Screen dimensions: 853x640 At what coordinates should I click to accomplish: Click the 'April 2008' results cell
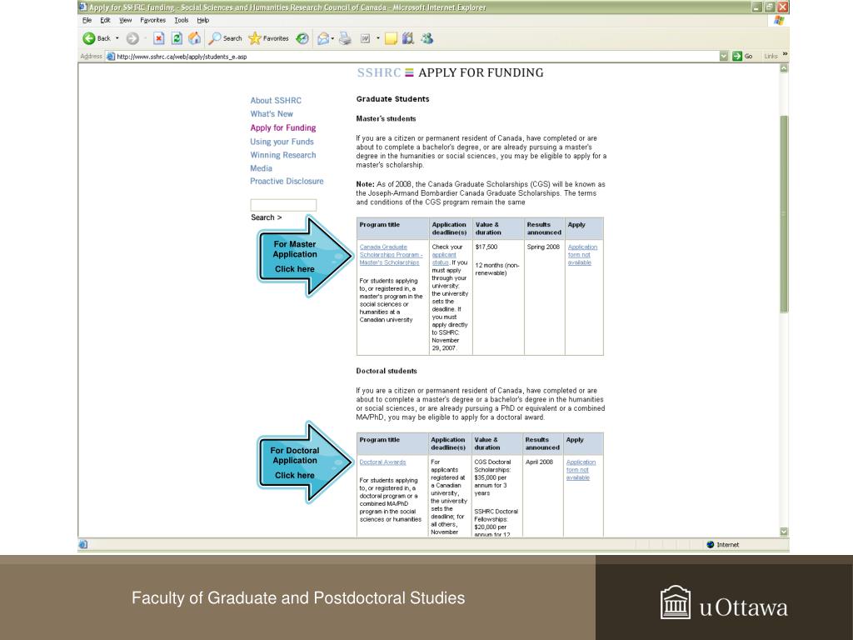[x=539, y=462]
